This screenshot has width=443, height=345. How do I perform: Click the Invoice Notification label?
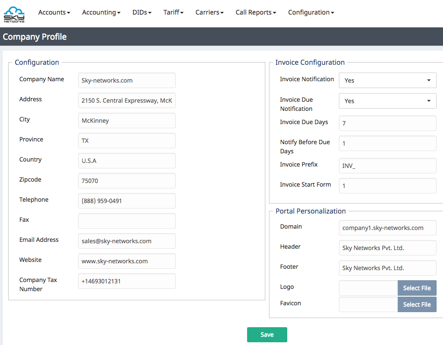[x=307, y=79]
